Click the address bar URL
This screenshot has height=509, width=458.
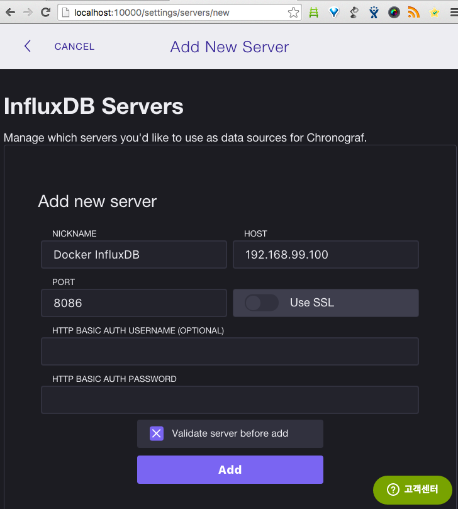(x=152, y=13)
